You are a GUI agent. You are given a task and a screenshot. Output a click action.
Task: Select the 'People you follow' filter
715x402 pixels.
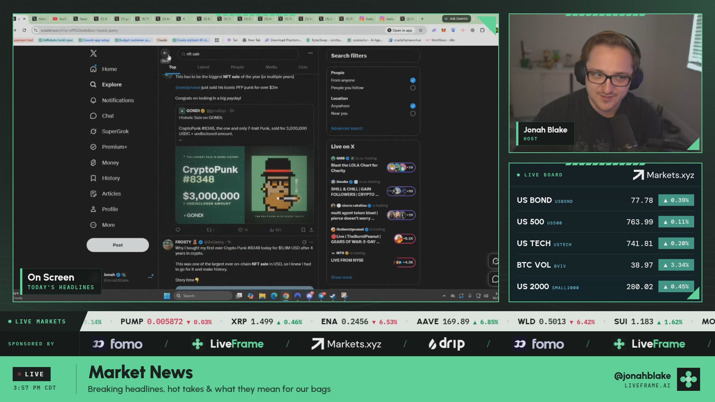413,88
